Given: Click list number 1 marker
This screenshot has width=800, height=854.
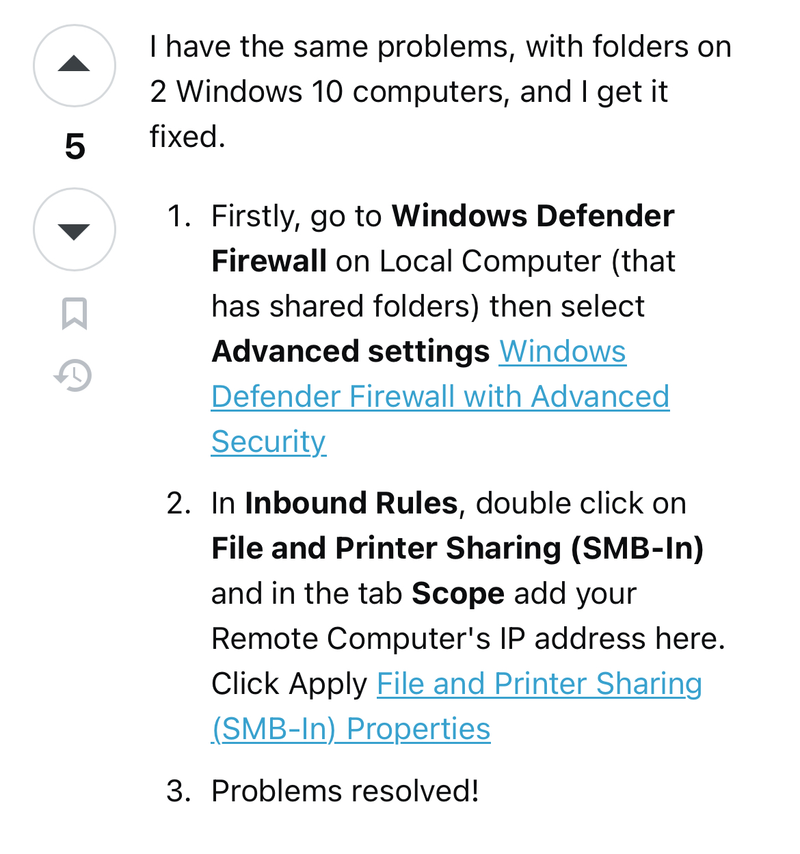Looking at the screenshot, I should tap(178, 216).
